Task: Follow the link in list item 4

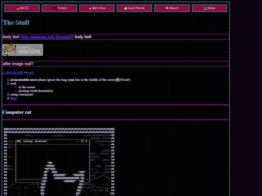Action: click(14, 98)
